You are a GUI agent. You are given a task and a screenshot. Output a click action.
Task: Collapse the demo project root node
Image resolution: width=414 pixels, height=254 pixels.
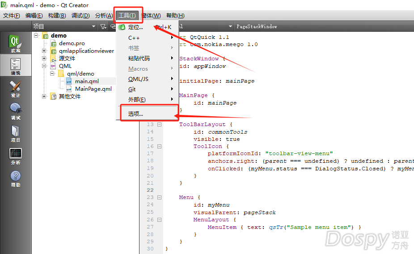pos(36,35)
